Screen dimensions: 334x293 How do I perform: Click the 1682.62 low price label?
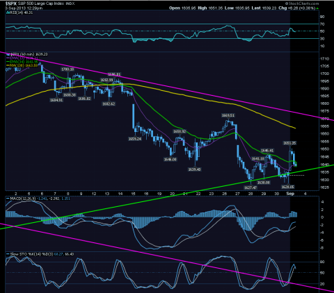[x=109, y=104]
